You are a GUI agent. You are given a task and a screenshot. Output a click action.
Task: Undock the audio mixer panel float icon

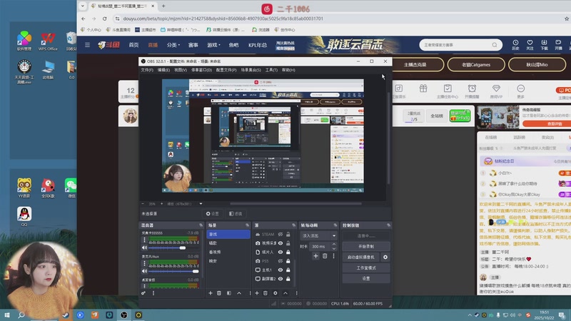[201, 225]
